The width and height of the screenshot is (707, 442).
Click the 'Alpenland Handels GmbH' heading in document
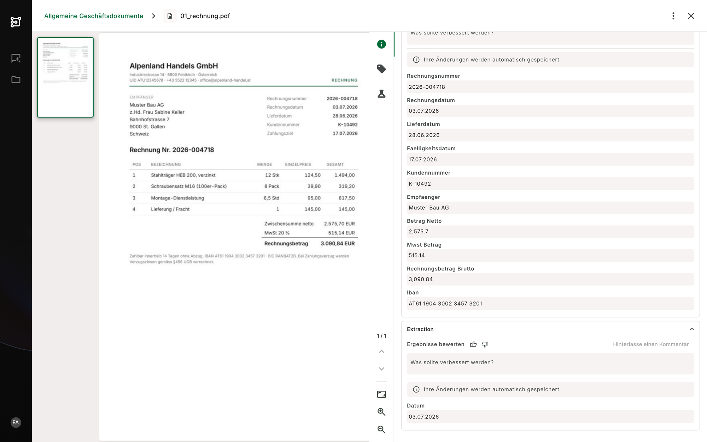click(x=174, y=66)
